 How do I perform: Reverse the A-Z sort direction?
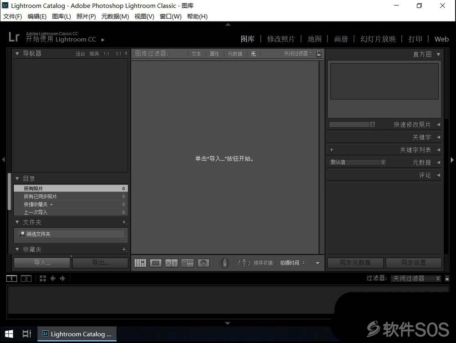click(244, 263)
